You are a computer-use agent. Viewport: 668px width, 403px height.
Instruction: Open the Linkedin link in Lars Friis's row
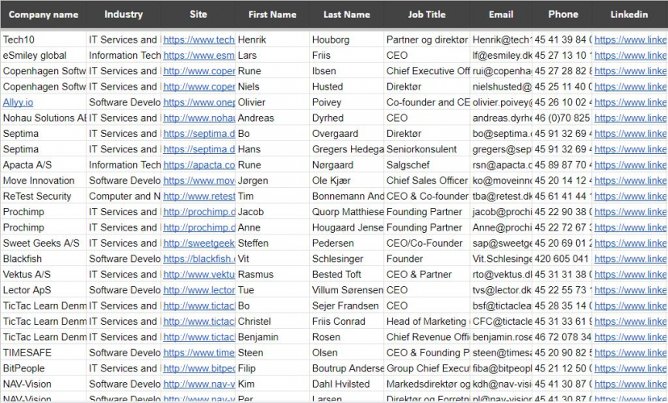[630, 56]
